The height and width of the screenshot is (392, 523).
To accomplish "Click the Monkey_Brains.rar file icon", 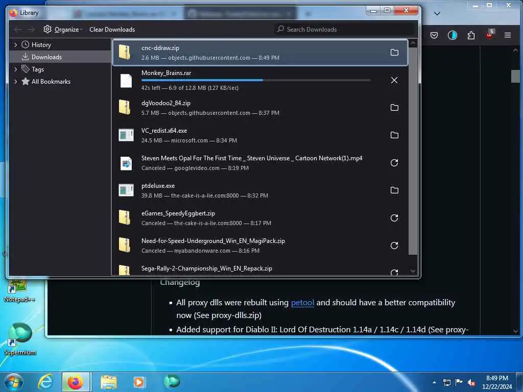I will coord(126,80).
